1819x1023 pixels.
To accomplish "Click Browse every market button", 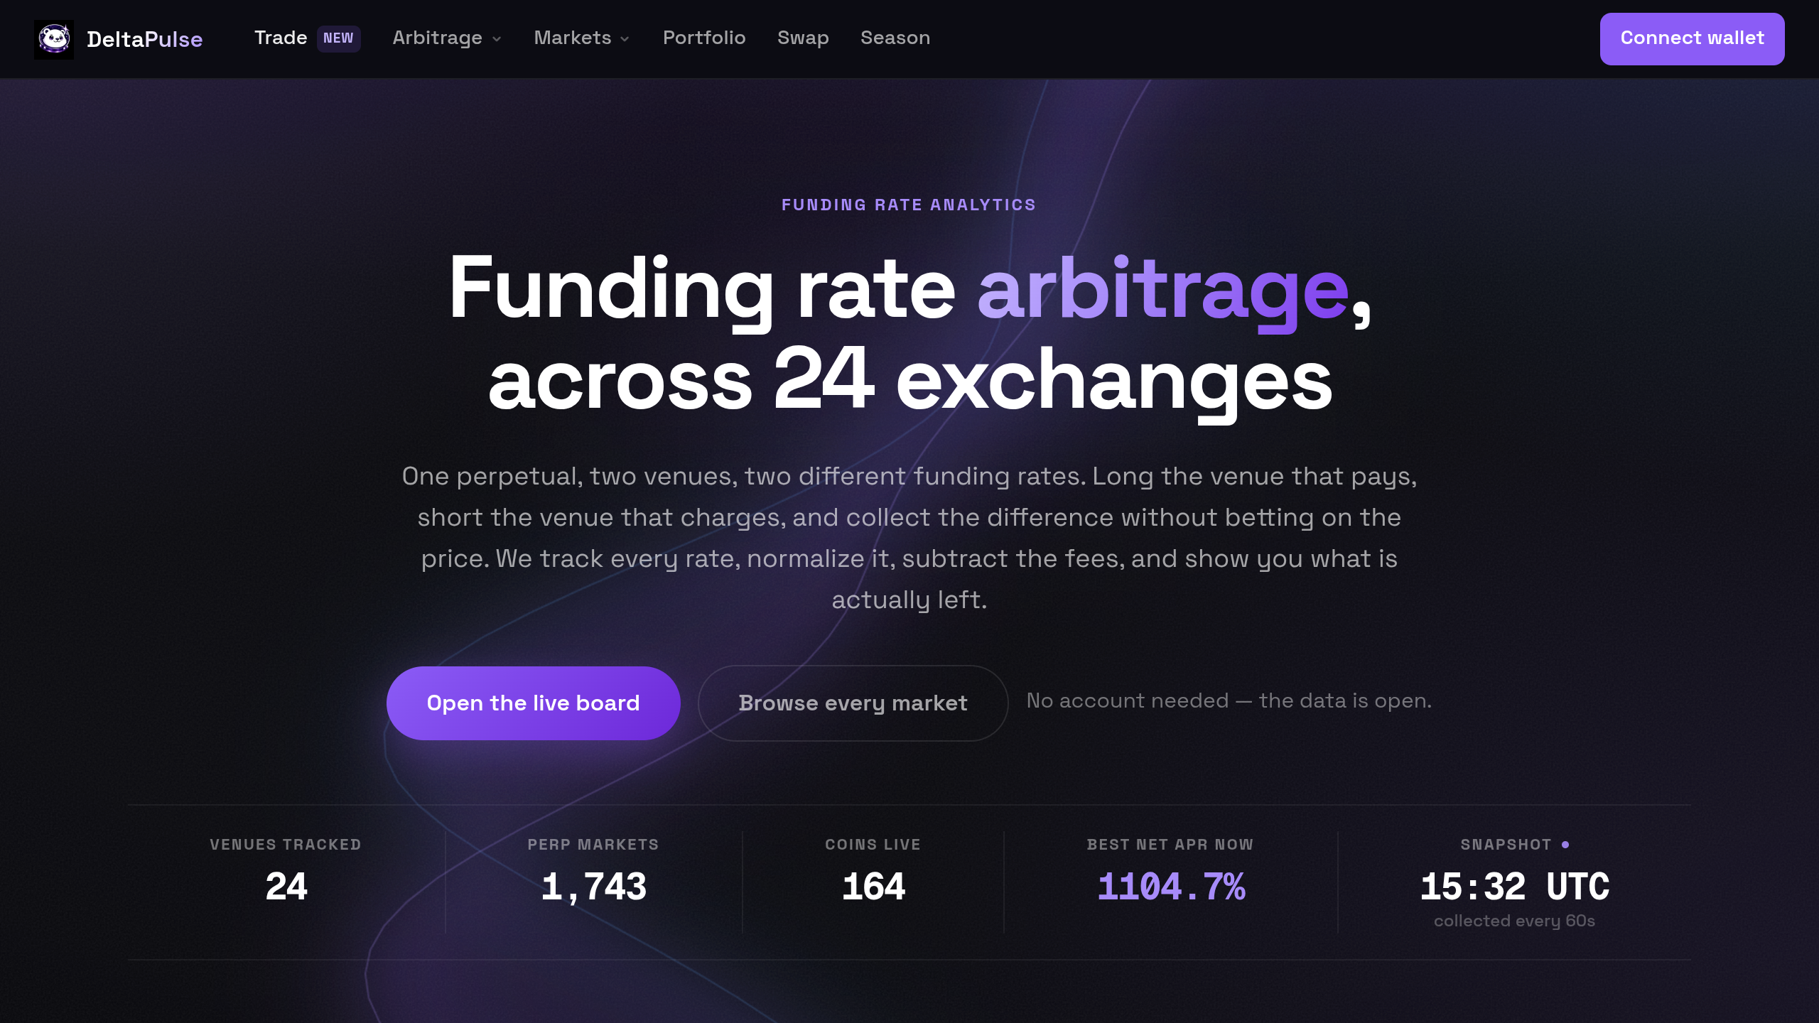I will tap(853, 703).
